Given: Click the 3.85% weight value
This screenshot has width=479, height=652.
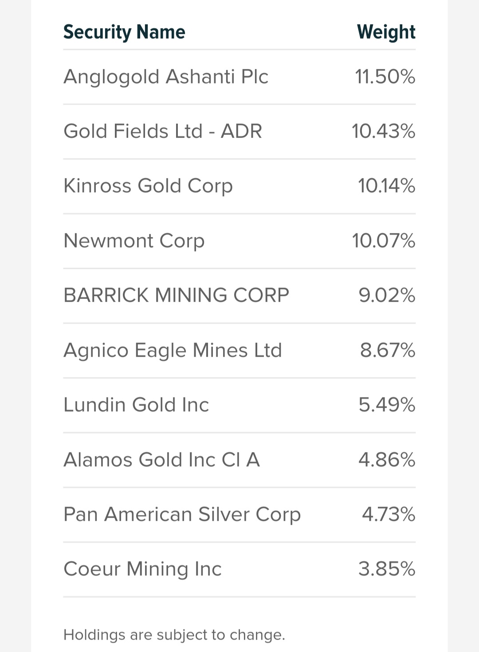Looking at the screenshot, I should pos(387,569).
